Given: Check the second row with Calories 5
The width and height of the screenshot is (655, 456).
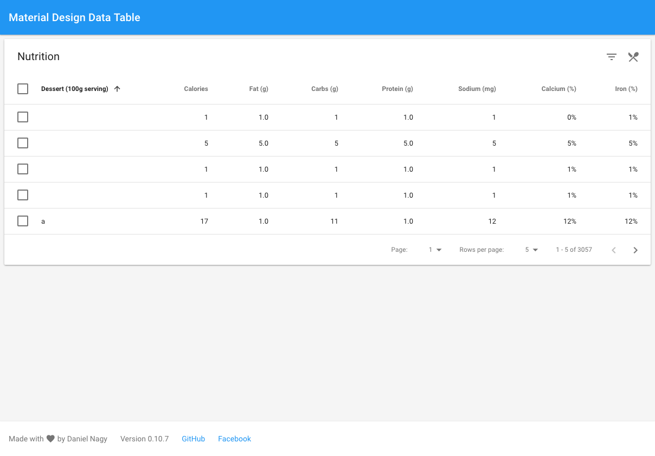Looking at the screenshot, I should (22, 143).
